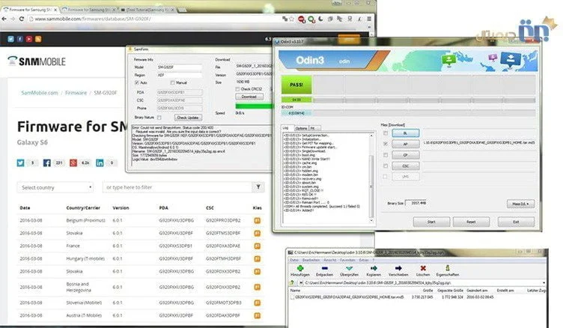Share via the LinkedIn button under Galaxy S6

pyautogui.click(x=100, y=163)
